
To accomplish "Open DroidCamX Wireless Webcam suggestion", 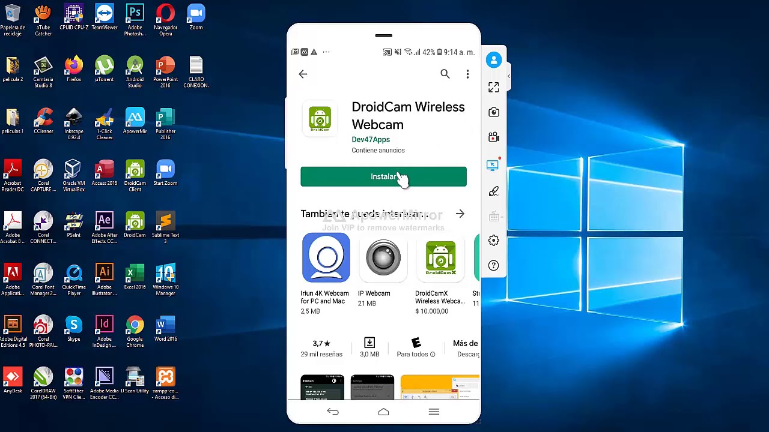I will (x=440, y=274).
